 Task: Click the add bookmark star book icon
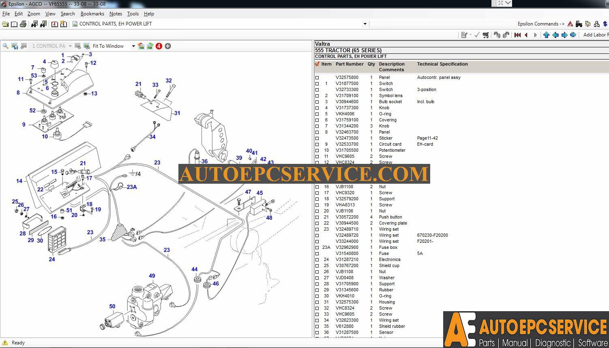coord(64,24)
